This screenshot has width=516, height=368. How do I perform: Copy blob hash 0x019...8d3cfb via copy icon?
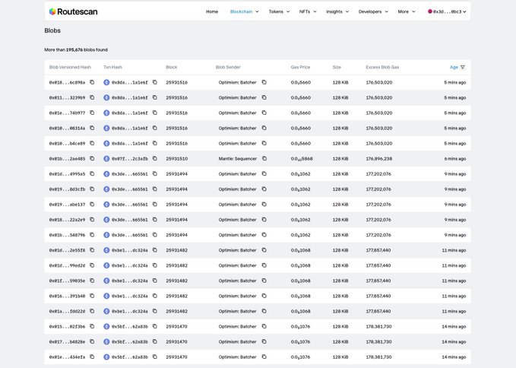[92, 189]
